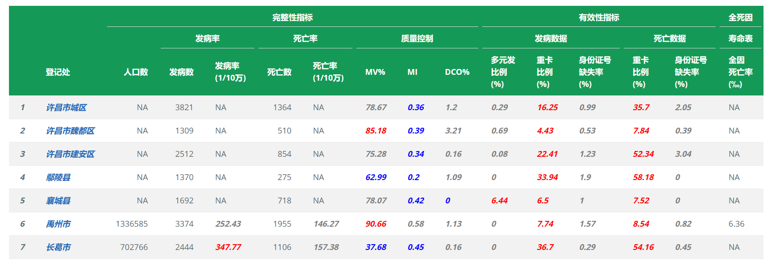Click the 多元发比例 column header
Image resolution: width=772 pixels, height=267 pixels.
coord(503,72)
